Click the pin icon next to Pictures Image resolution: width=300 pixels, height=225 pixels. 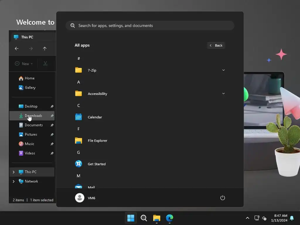52,134
